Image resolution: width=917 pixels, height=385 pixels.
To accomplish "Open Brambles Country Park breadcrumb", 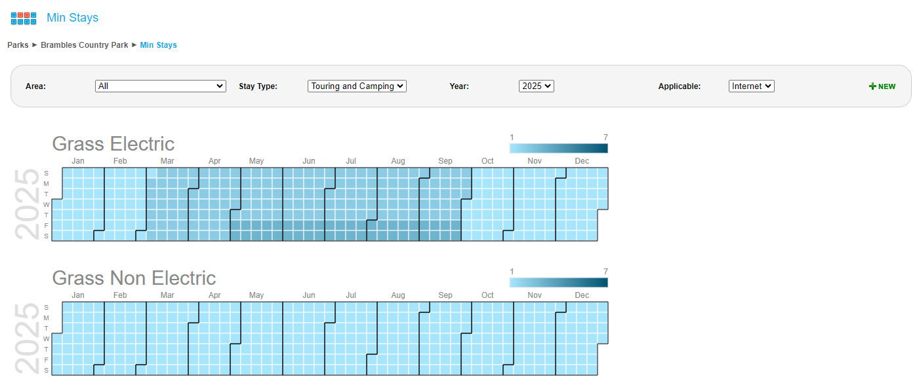I will coord(85,45).
